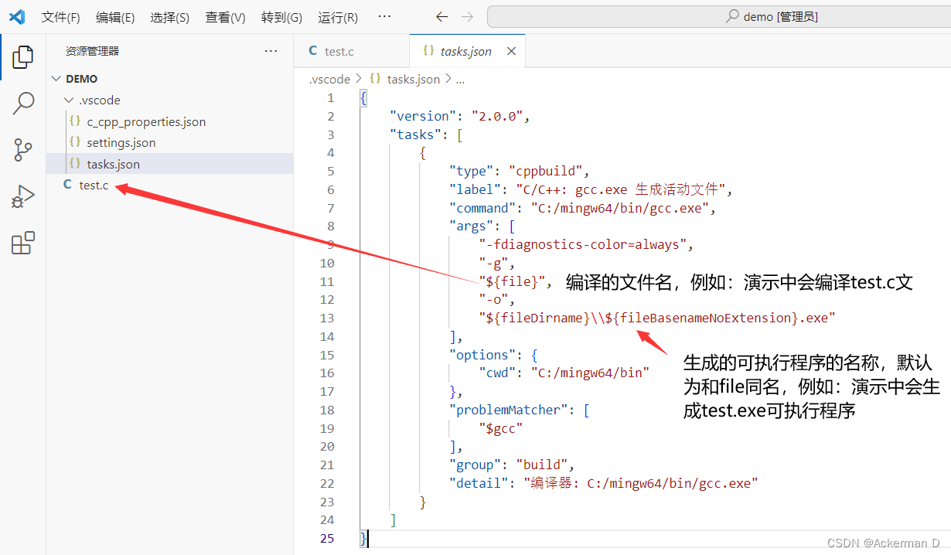
Task: Select the Search icon in activity bar
Action: click(x=22, y=103)
